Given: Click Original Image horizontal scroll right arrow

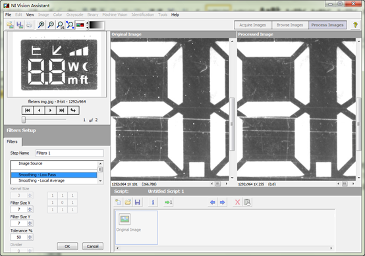Looking at the screenshot, I should [x=227, y=184].
